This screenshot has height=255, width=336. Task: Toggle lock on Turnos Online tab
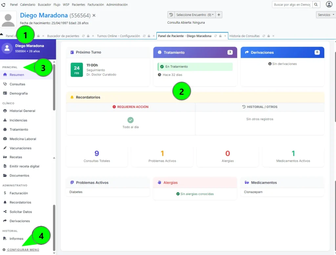(x=149, y=36)
